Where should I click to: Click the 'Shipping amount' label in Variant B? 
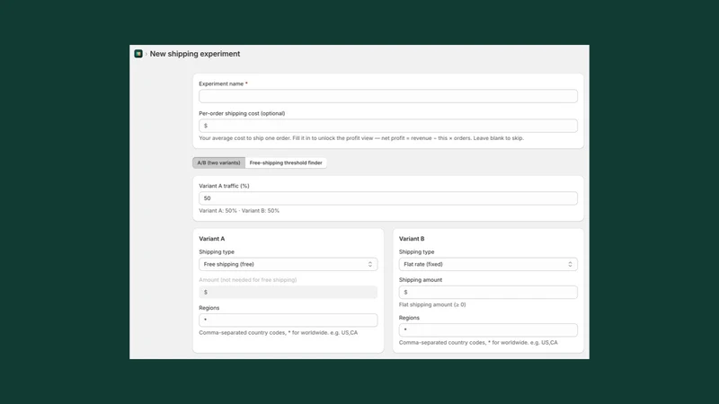421,280
